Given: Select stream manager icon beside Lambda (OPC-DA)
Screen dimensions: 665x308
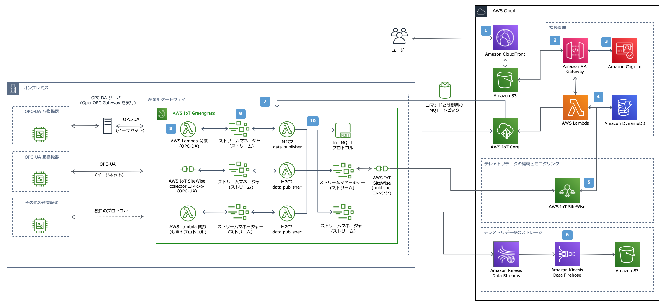Looking at the screenshot, I should [239, 129].
